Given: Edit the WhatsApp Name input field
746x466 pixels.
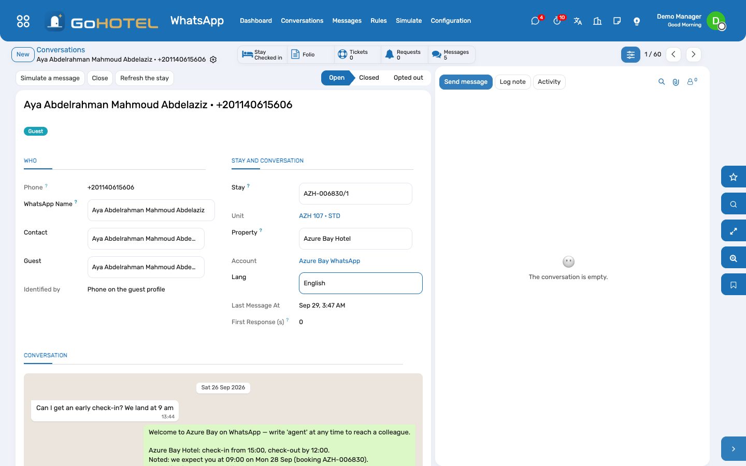Looking at the screenshot, I should [x=151, y=210].
